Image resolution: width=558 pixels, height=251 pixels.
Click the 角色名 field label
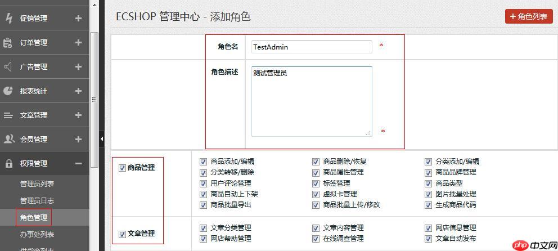228,47
